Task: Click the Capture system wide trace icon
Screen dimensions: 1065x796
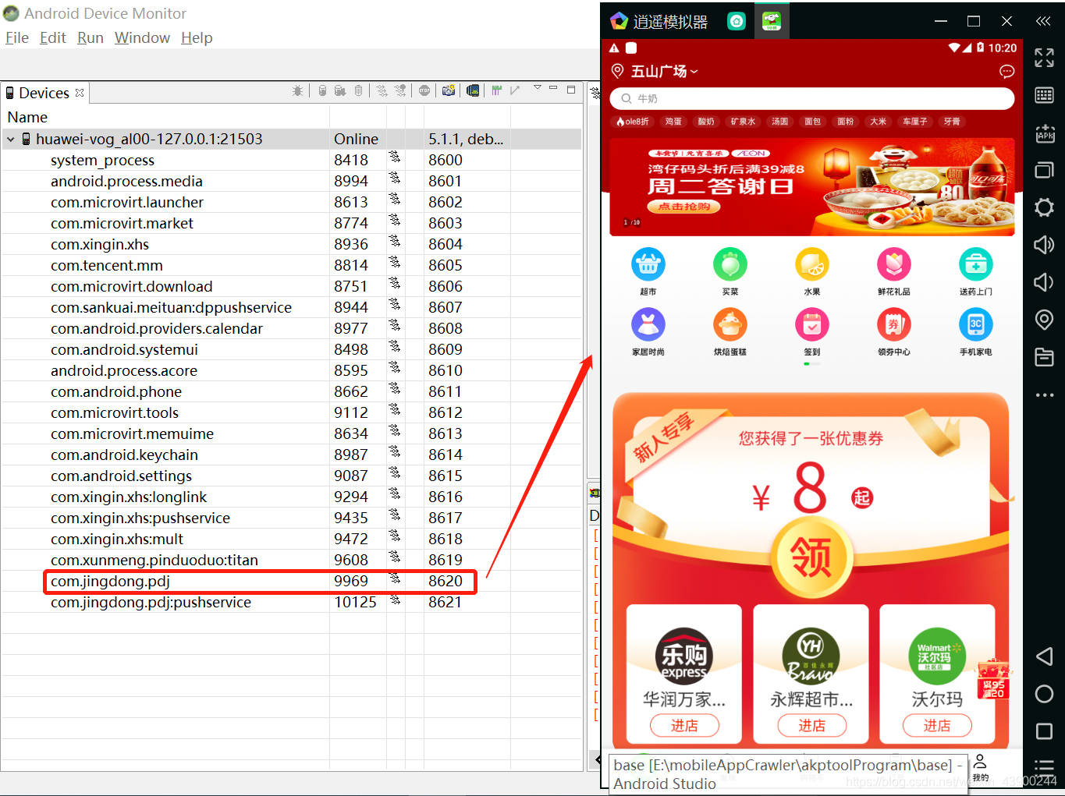Action: pyautogui.click(x=497, y=91)
